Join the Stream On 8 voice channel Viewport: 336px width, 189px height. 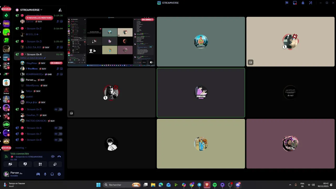[39, 140]
